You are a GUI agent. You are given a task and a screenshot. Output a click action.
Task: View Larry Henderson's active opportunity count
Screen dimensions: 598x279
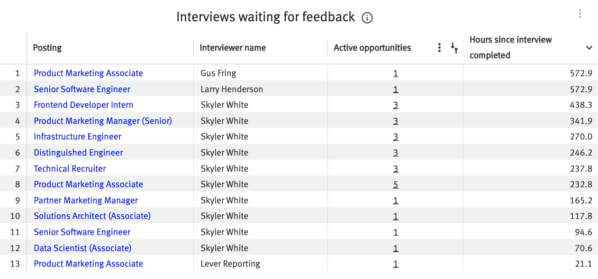pyautogui.click(x=396, y=89)
